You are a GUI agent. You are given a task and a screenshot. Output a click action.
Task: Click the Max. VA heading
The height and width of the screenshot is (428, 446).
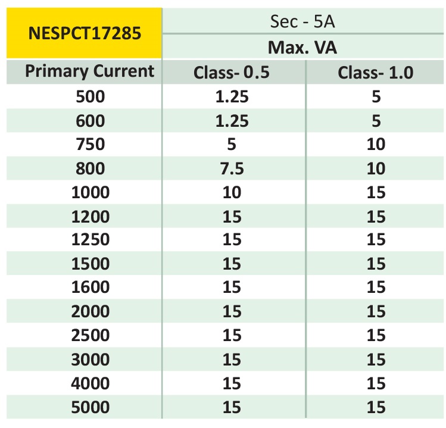click(304, 47)
